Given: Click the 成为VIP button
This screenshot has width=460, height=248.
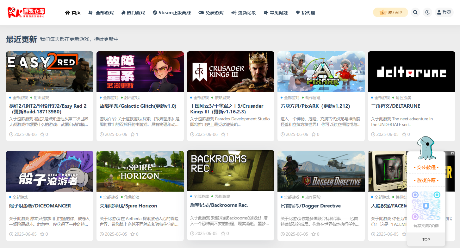Looking at the screenshot, I should 390,12.
